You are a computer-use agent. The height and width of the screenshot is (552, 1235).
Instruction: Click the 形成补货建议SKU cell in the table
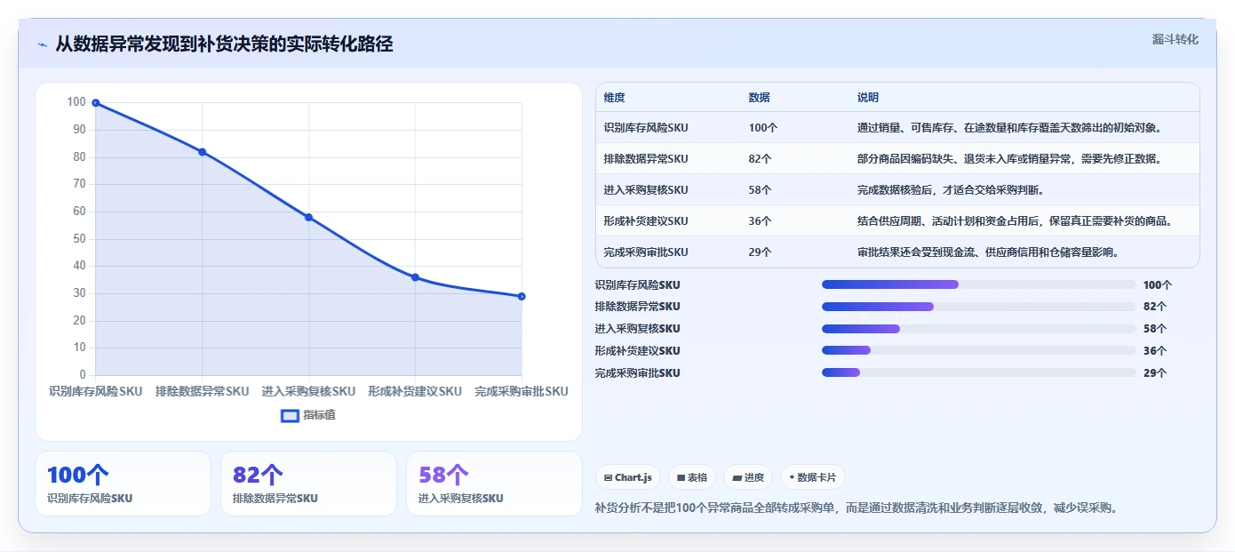(646, 221)
